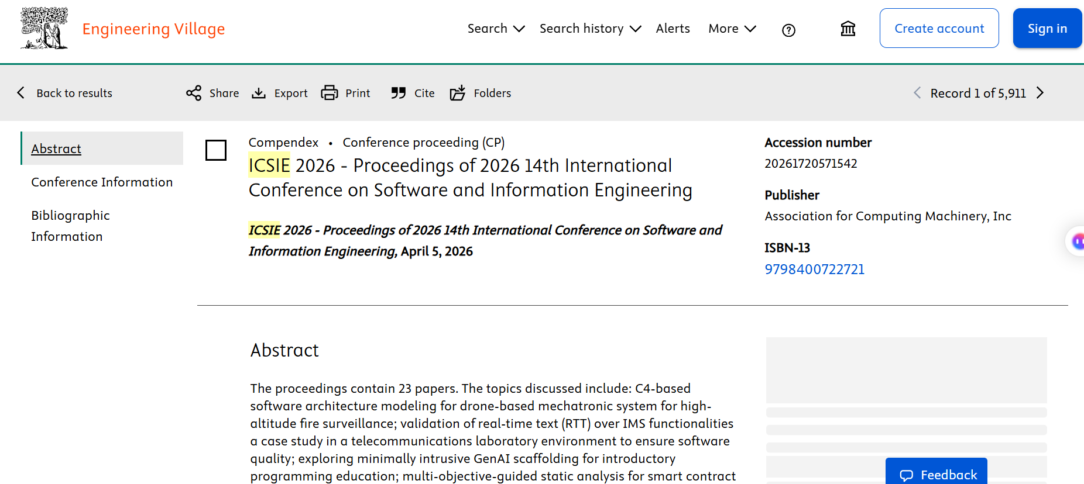Click the Feedback speech bubble icon
The height and width of the screenshot is (484, 1084).
(907, 475)
